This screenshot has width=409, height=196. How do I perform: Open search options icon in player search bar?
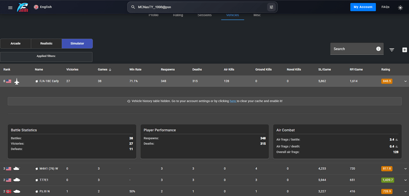[271, 7]
